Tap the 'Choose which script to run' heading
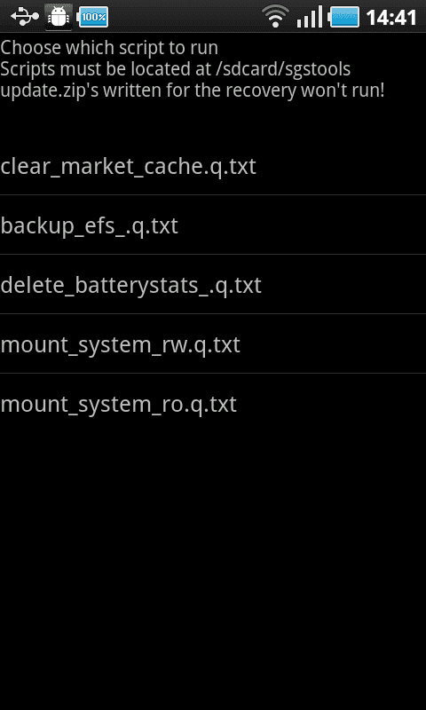 [109, 48]
